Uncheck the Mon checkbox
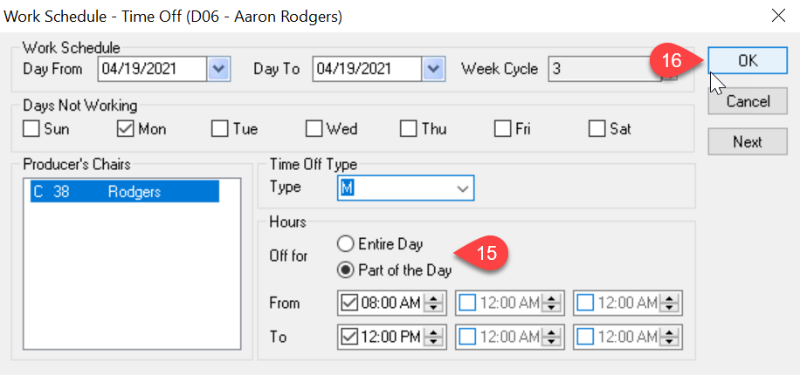 (126, 129)
